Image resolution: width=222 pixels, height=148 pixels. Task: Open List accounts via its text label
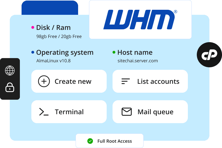[158, 82]
